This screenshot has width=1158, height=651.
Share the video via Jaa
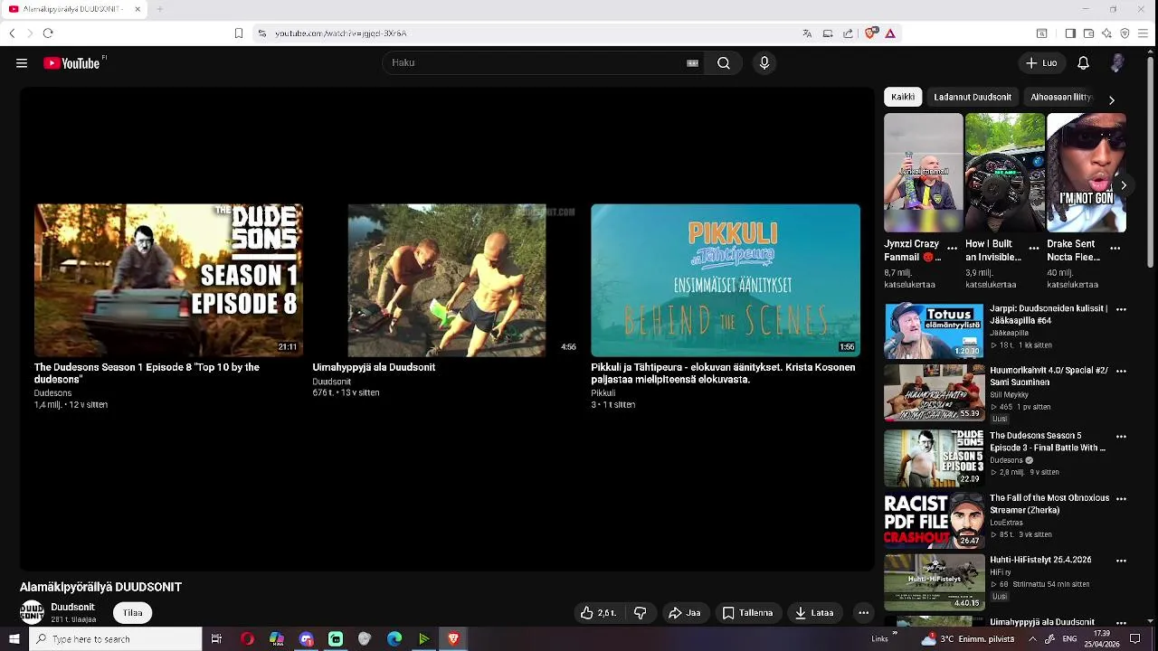click(x=684, y=613)
